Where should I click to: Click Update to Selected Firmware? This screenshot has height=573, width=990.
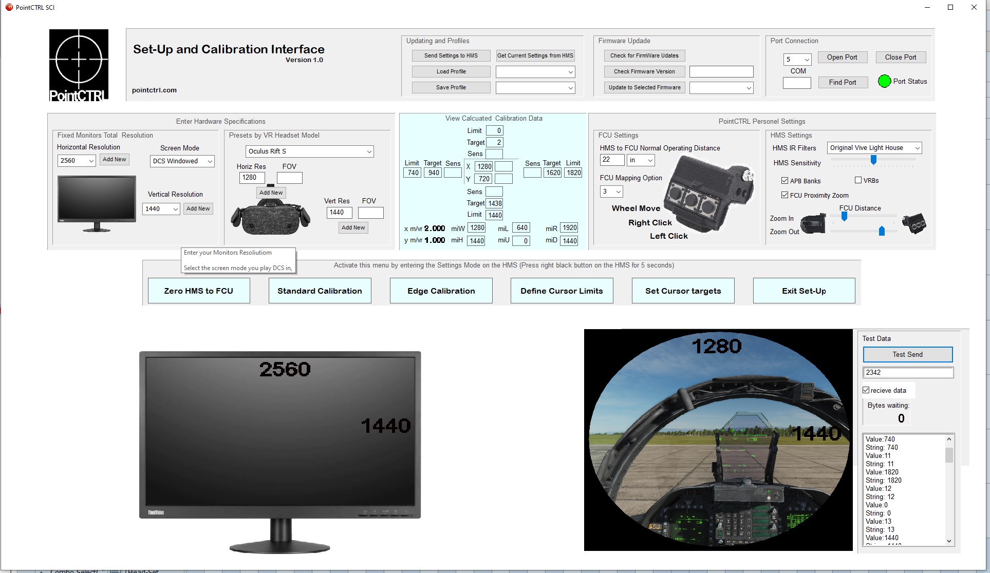[644, 87]
